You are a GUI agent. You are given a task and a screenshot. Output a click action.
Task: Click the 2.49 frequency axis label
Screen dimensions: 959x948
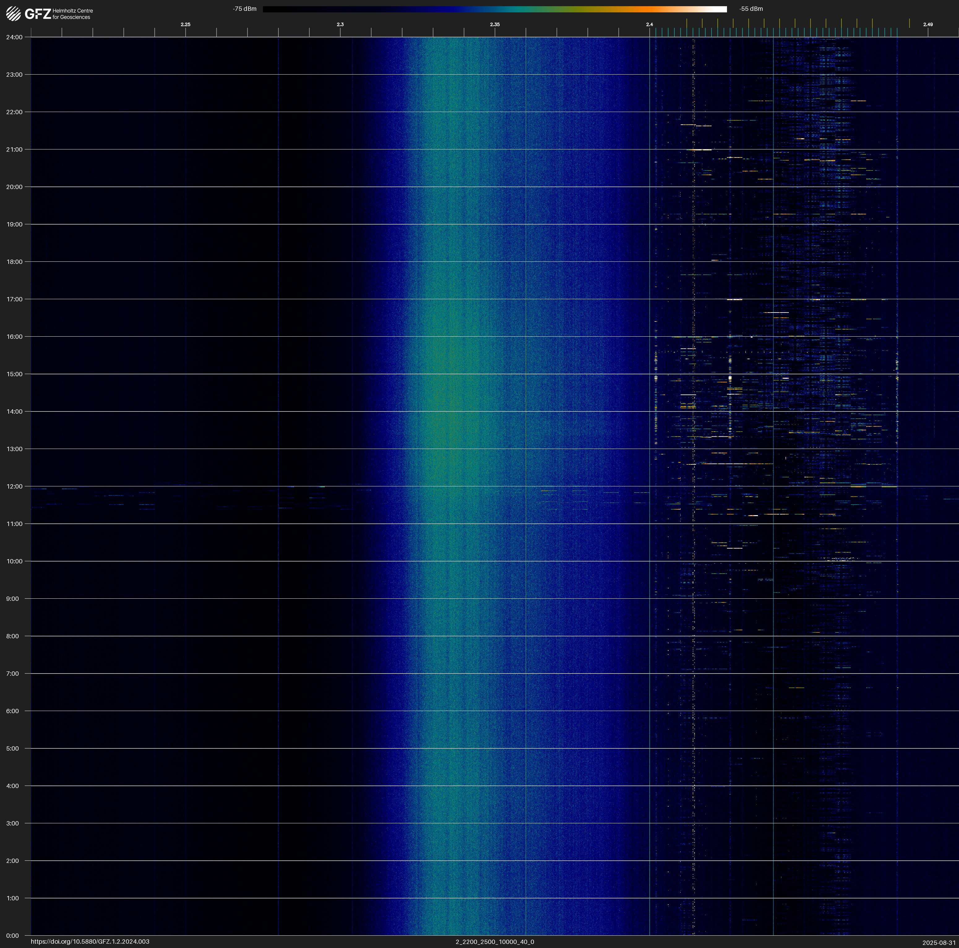pyautogui.click(x=927, y=24)
